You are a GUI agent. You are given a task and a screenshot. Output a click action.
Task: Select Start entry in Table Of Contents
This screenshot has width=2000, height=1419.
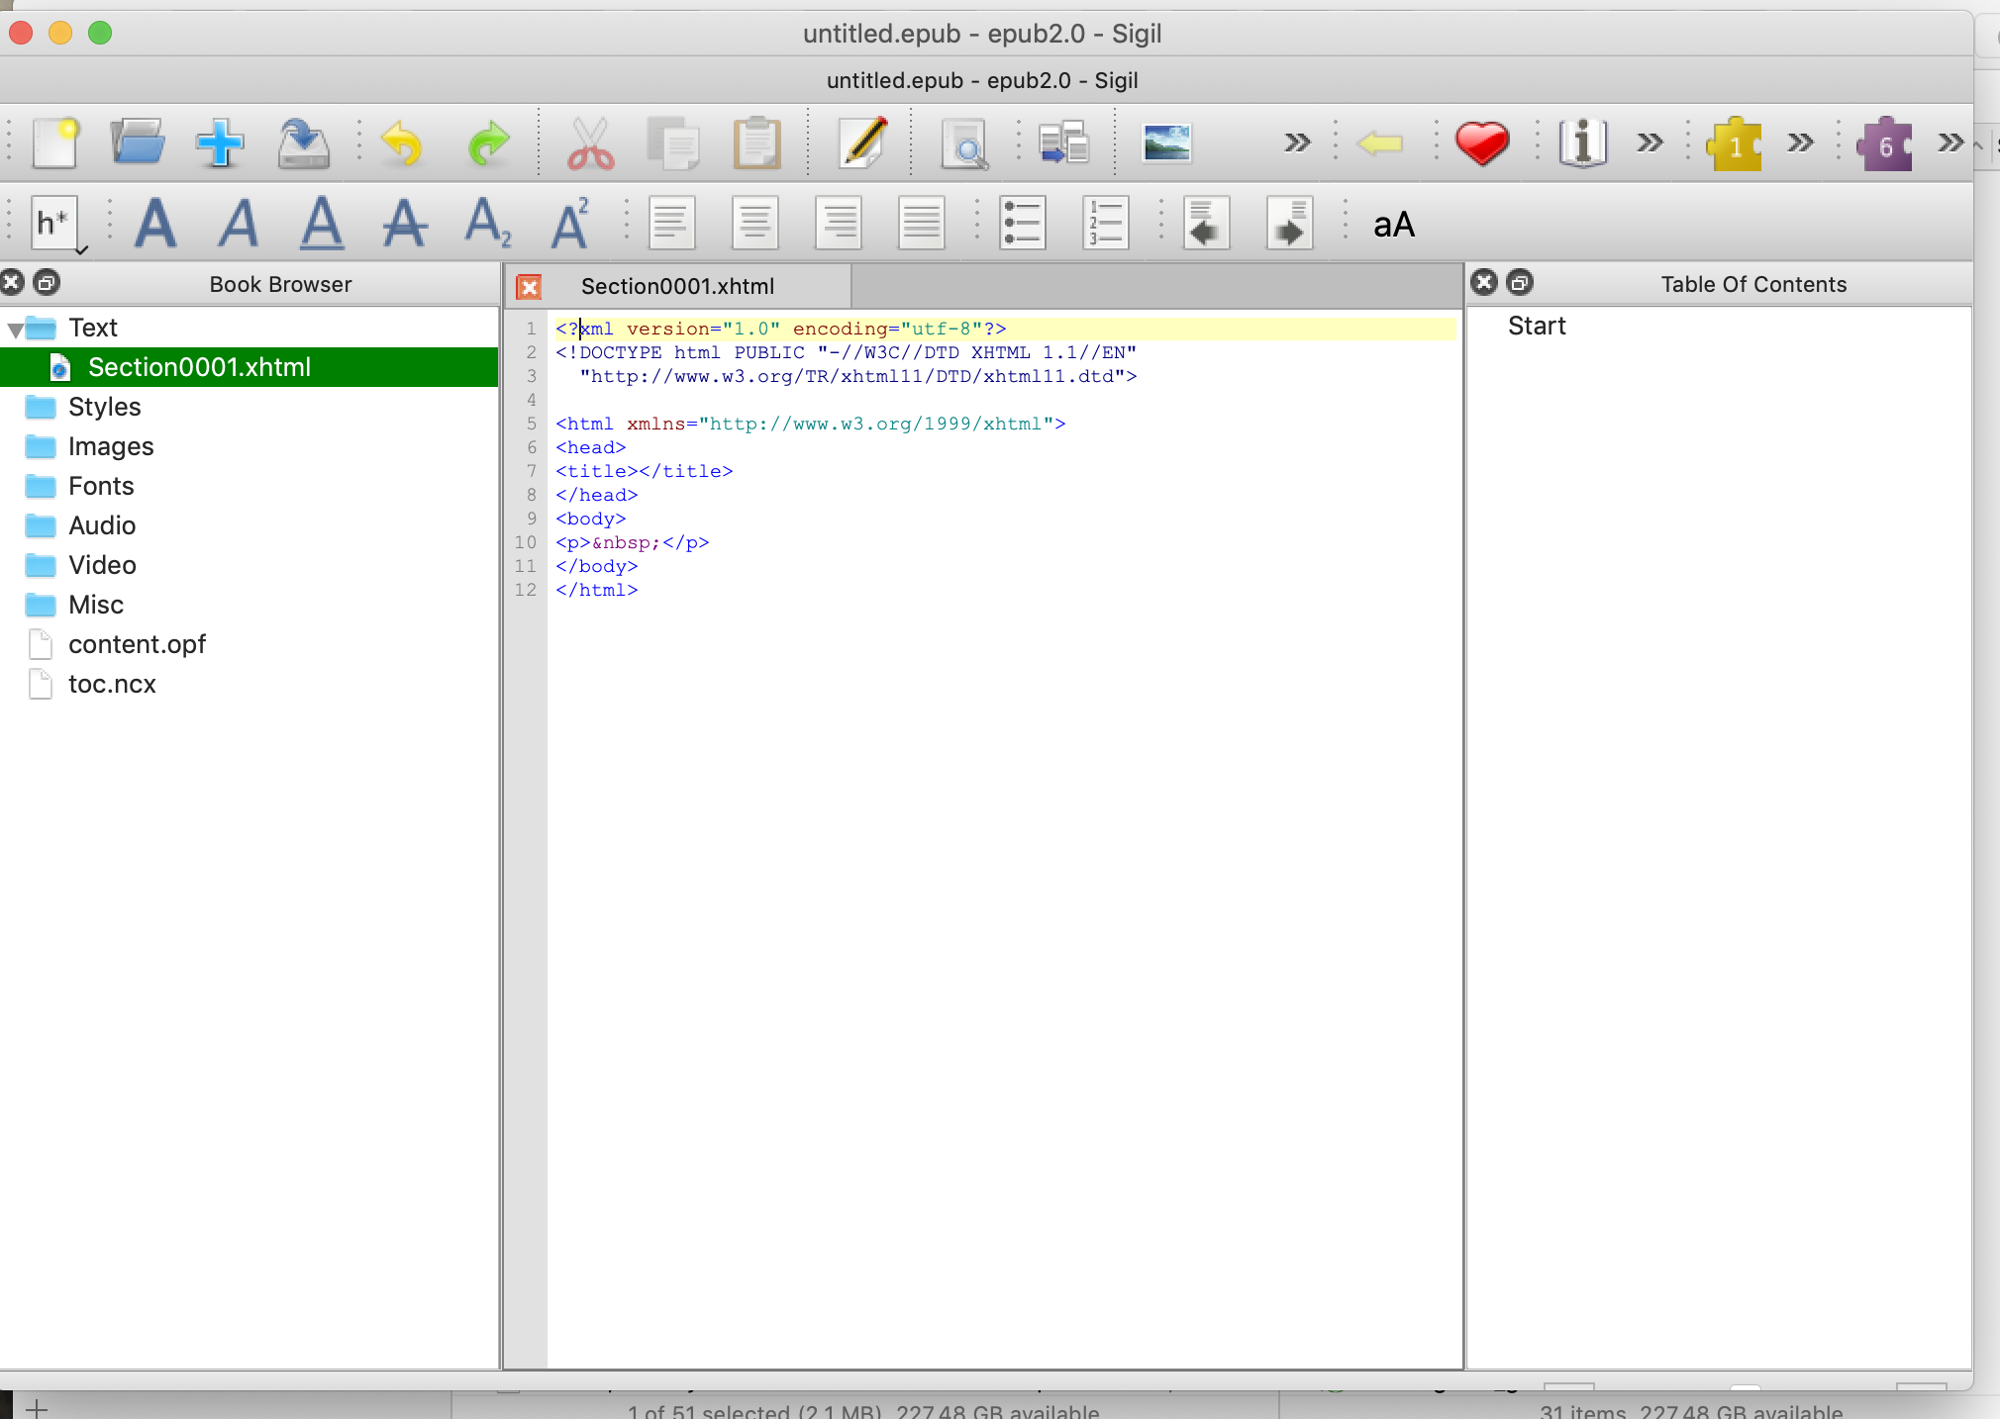(1536, 327)
